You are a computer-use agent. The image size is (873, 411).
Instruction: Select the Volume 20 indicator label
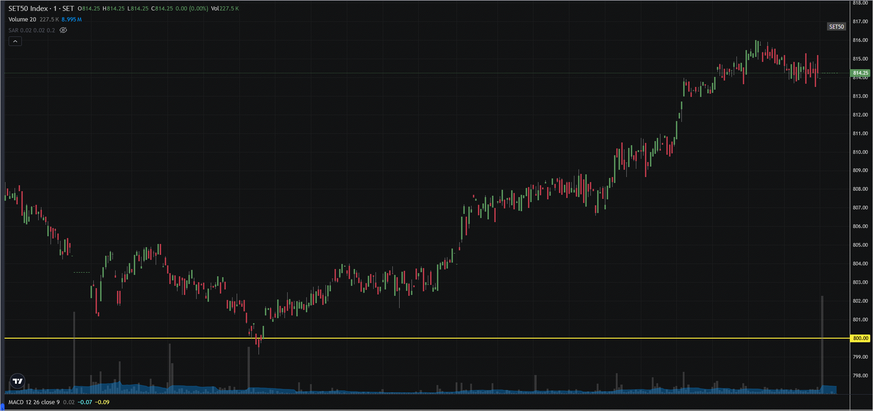(22, 20)
